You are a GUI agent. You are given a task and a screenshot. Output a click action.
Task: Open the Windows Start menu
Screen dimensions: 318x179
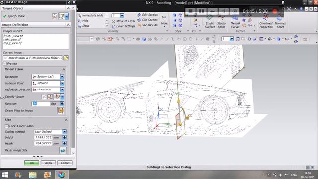coord(5,175)
